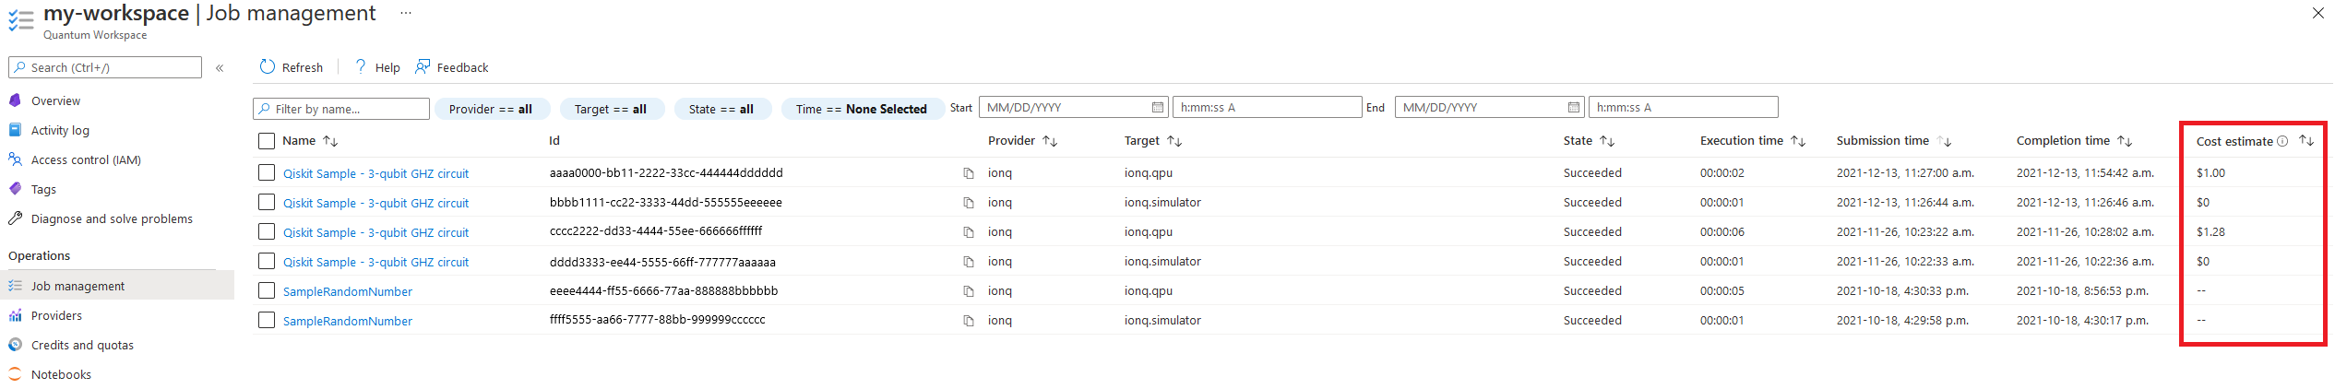The width and height of the screenshot is (2335, 389).
Task: Copy ID of first job row
Action: (x=969, y=173)
